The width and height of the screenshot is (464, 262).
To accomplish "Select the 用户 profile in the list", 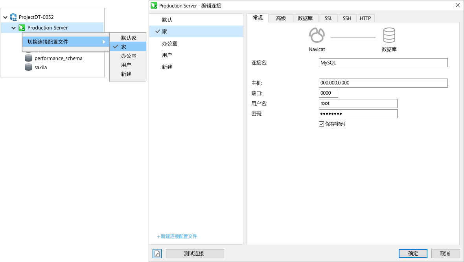I will coord(167,55).
